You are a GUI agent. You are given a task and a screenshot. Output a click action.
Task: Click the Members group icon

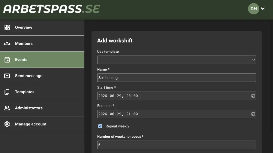pos(7,44)
